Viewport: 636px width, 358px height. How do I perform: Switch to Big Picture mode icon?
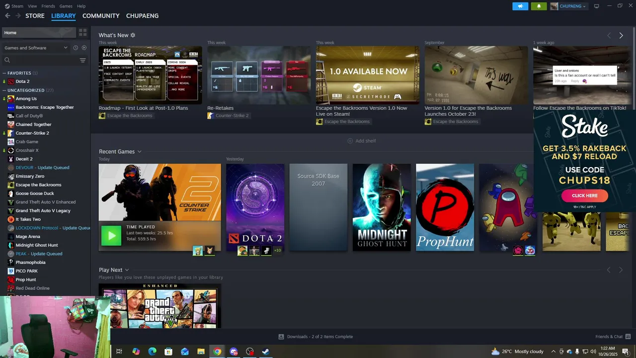point(597,6)
